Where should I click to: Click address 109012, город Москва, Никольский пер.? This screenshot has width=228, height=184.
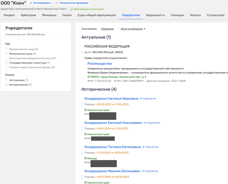tap(118, 77)
